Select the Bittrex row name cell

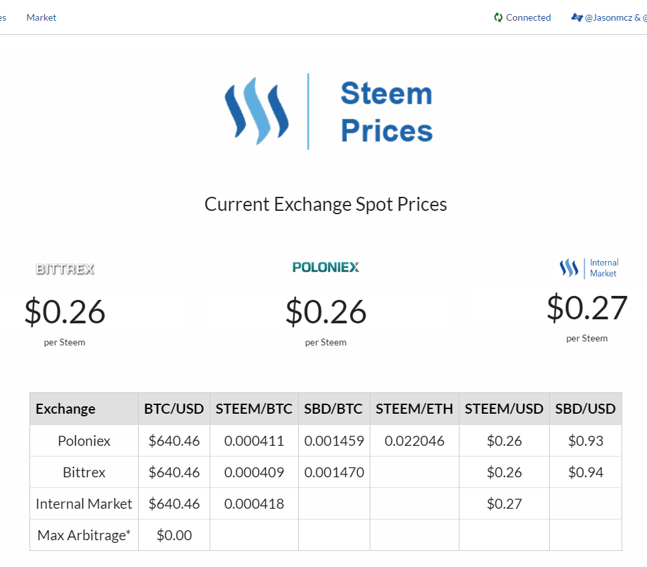point(84,472)
